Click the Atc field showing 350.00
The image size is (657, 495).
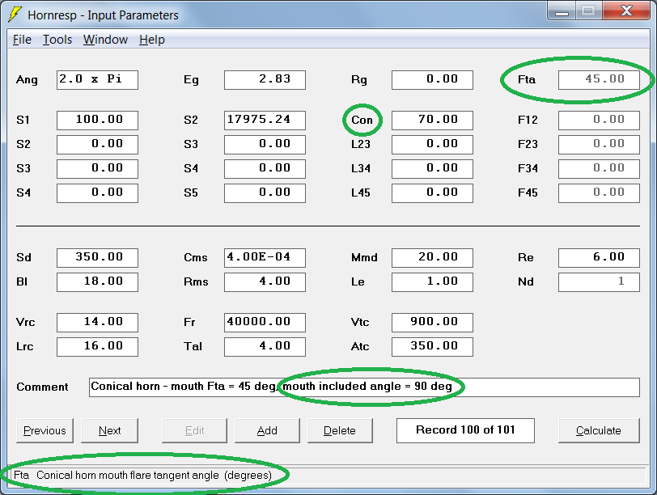click(x=432, y=347)
